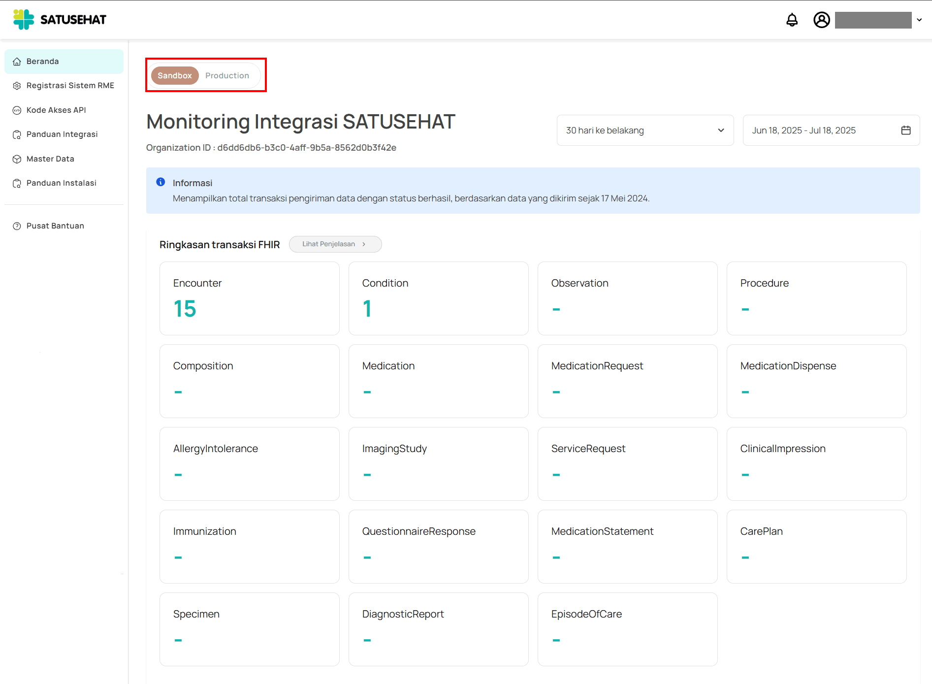Expand the account chevron at top right
Screen dimensions: 932x684
coord(919,20)
